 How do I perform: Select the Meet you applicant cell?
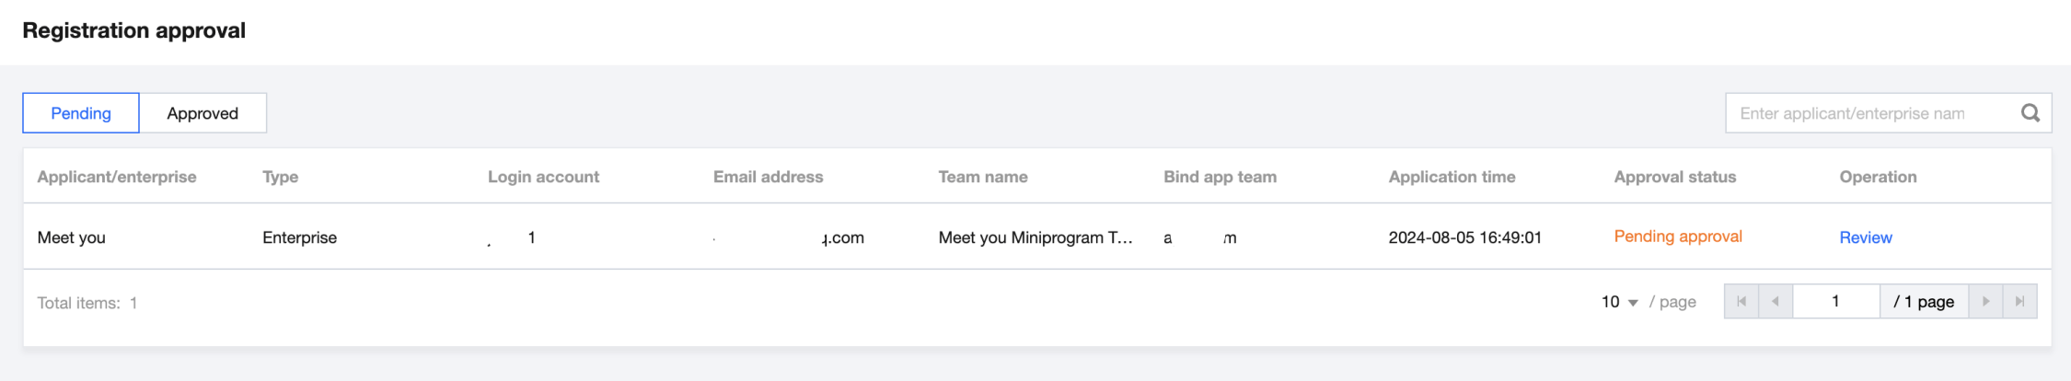[x=72, y=237]
